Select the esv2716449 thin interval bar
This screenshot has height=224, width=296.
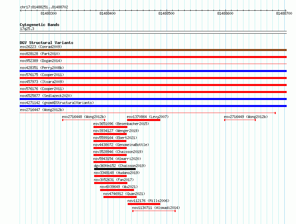[240, 120]
